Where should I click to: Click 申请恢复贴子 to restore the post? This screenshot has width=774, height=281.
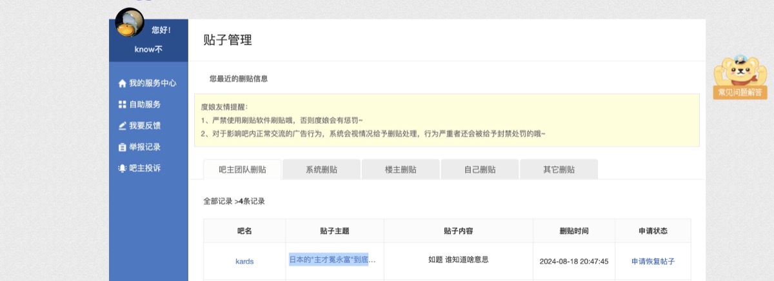(x=653, y=262)
